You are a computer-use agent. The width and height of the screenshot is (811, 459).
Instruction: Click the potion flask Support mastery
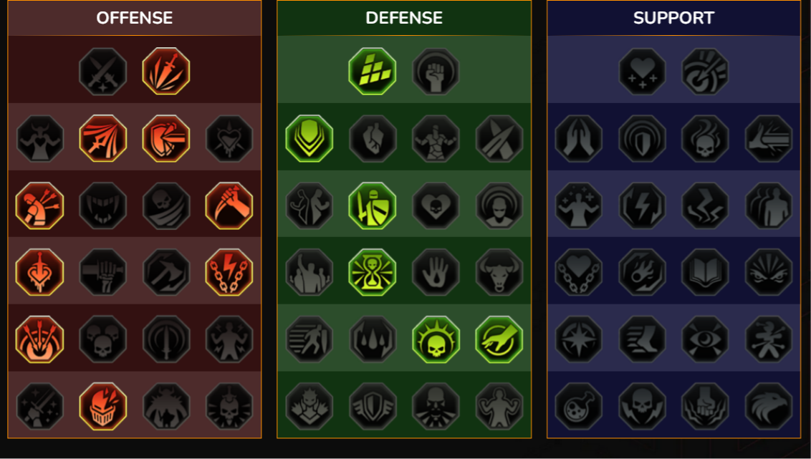579,406
